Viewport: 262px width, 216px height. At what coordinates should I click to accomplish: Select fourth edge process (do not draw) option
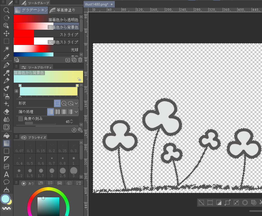coord(71,112)
